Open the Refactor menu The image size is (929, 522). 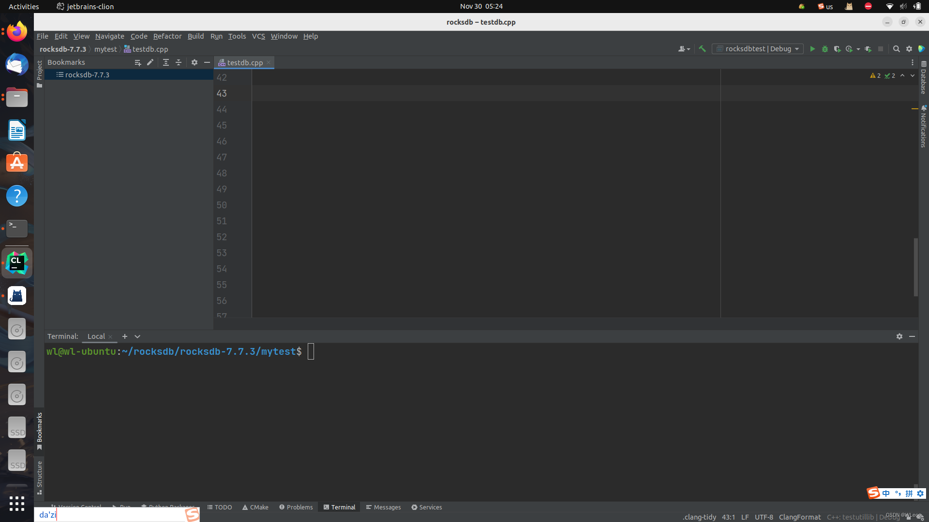[167, 36]
